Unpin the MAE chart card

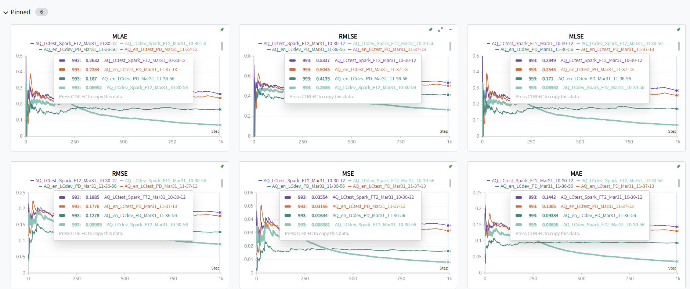[678, 167]
